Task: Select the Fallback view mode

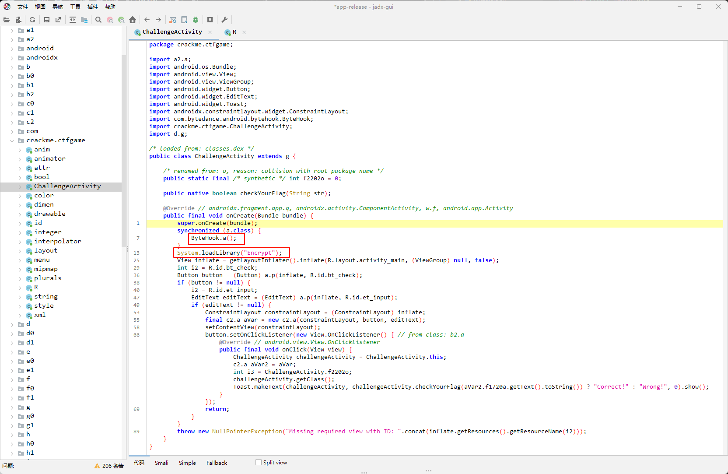Action: (217, 463)
